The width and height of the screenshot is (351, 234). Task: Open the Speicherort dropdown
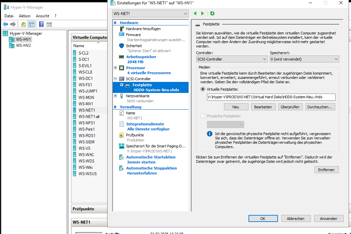(304, 59)
